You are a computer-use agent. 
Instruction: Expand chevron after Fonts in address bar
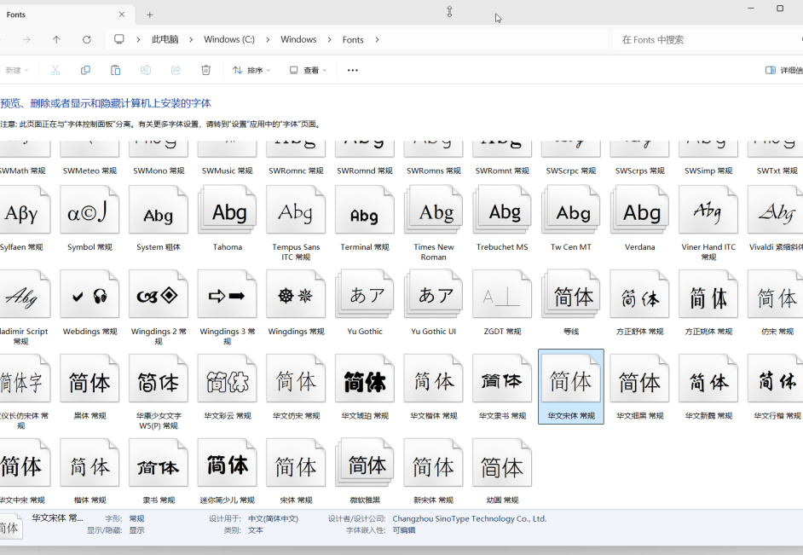377,39
